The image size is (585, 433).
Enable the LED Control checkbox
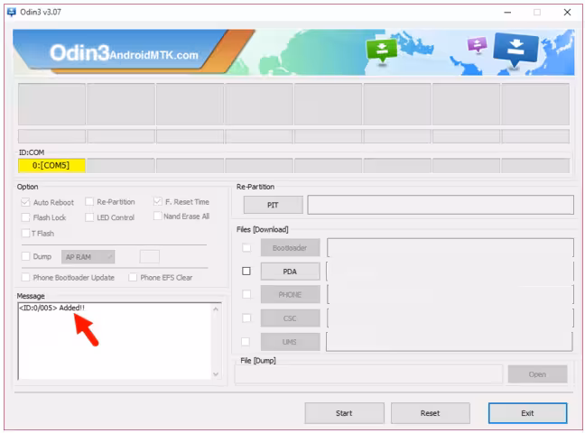[x=89, y=217]
